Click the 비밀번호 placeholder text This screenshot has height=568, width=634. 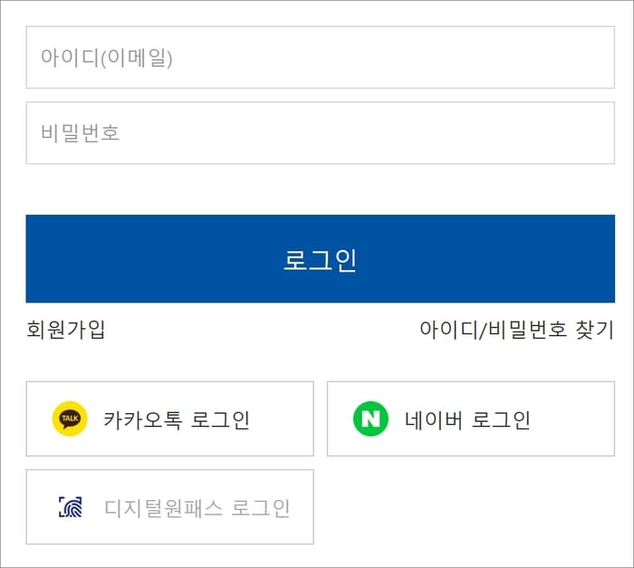(81, 132)
